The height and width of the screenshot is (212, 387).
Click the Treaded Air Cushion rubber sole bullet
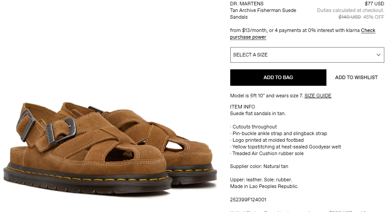point(267,153)
